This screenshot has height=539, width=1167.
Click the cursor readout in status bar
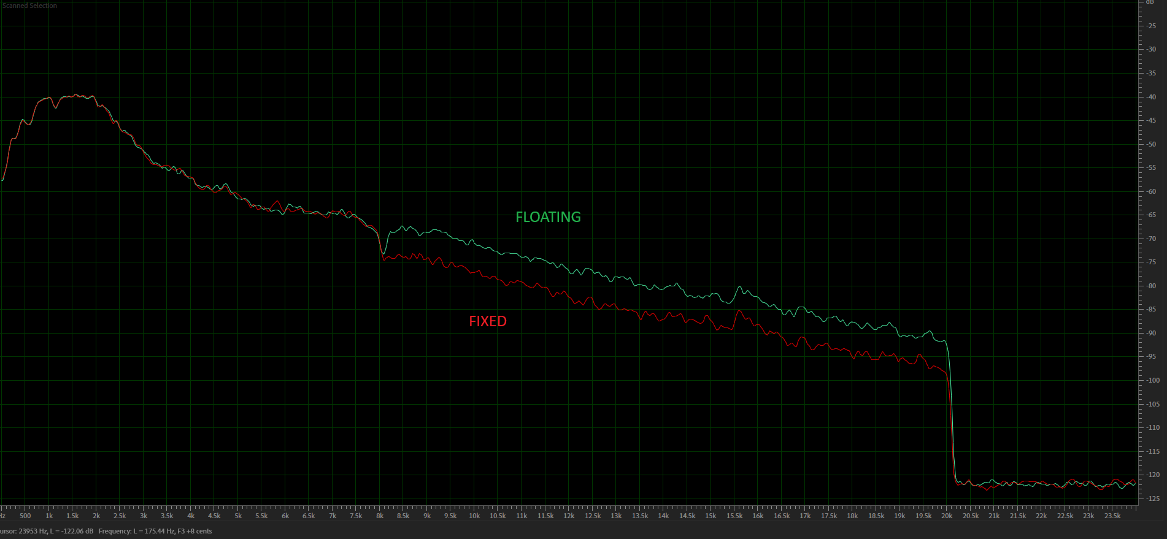point(47,531)
